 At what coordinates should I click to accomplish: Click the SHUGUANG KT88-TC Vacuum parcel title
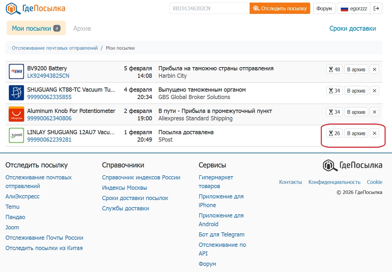[71, 90]
